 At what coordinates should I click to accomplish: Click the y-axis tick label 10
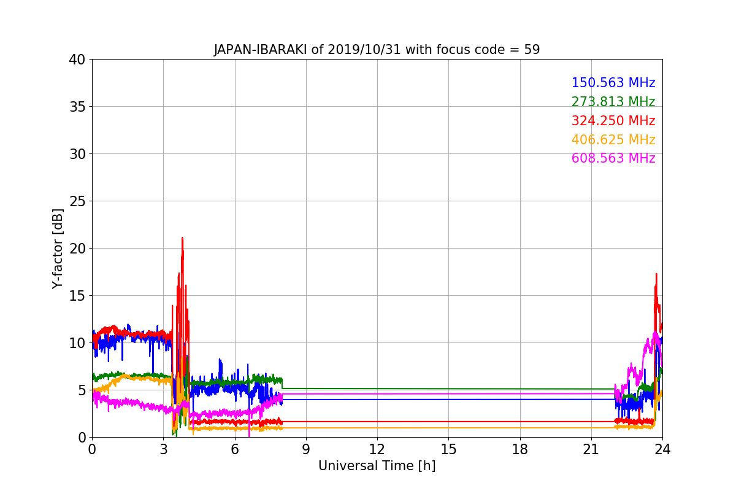(x=77, y=343)
